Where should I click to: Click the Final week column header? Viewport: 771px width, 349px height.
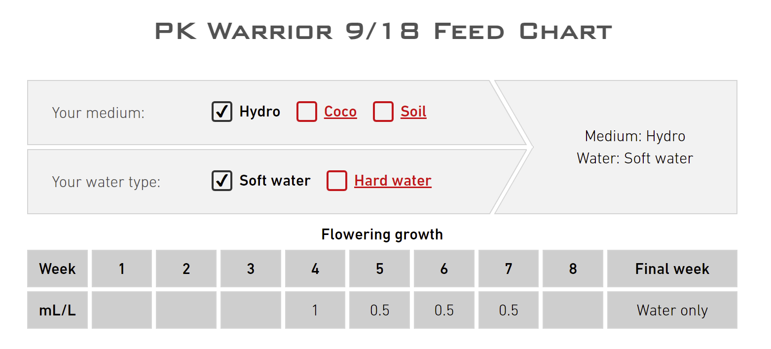point(672,269)
